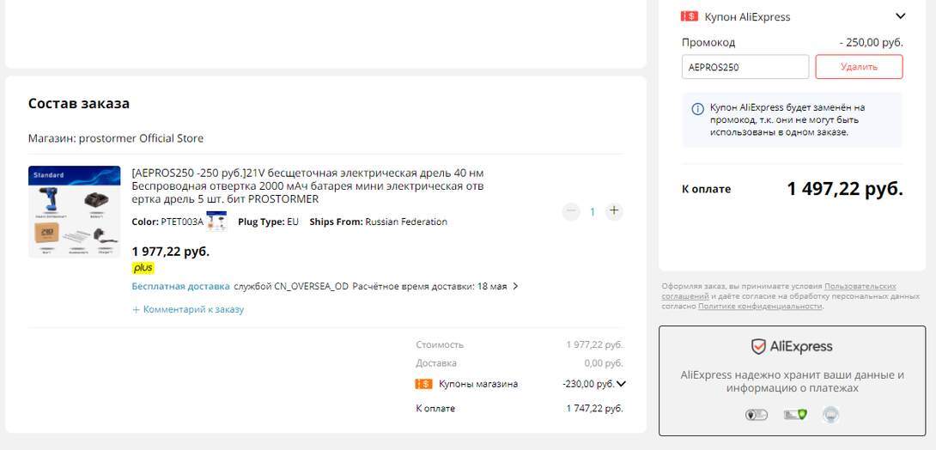Click the quantity number 1 between stepper buttons
936x450 pixels.
click(x=593, y=212)
